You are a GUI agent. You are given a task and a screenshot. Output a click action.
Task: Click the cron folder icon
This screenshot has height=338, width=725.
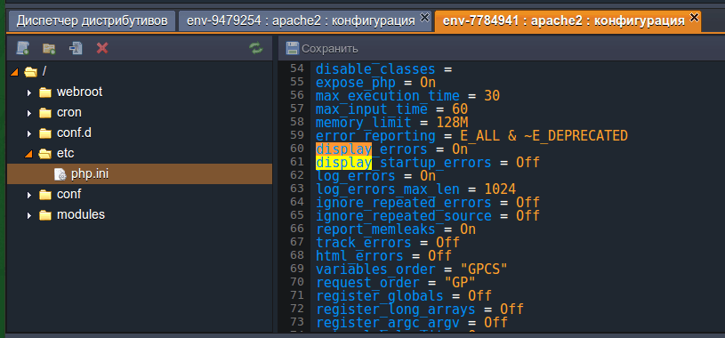pyautogui.click(x=44, y=113)
